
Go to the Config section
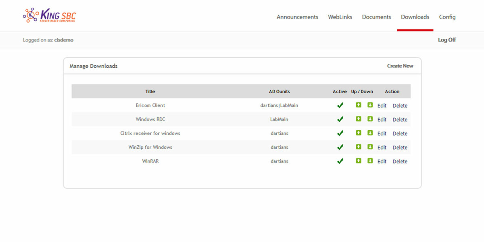447,17
